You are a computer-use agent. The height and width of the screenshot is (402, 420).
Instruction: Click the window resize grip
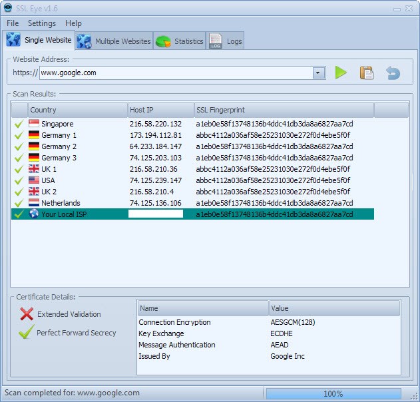(415, 397)
